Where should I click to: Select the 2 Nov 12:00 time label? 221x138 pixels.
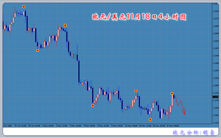tap(62, 126)
